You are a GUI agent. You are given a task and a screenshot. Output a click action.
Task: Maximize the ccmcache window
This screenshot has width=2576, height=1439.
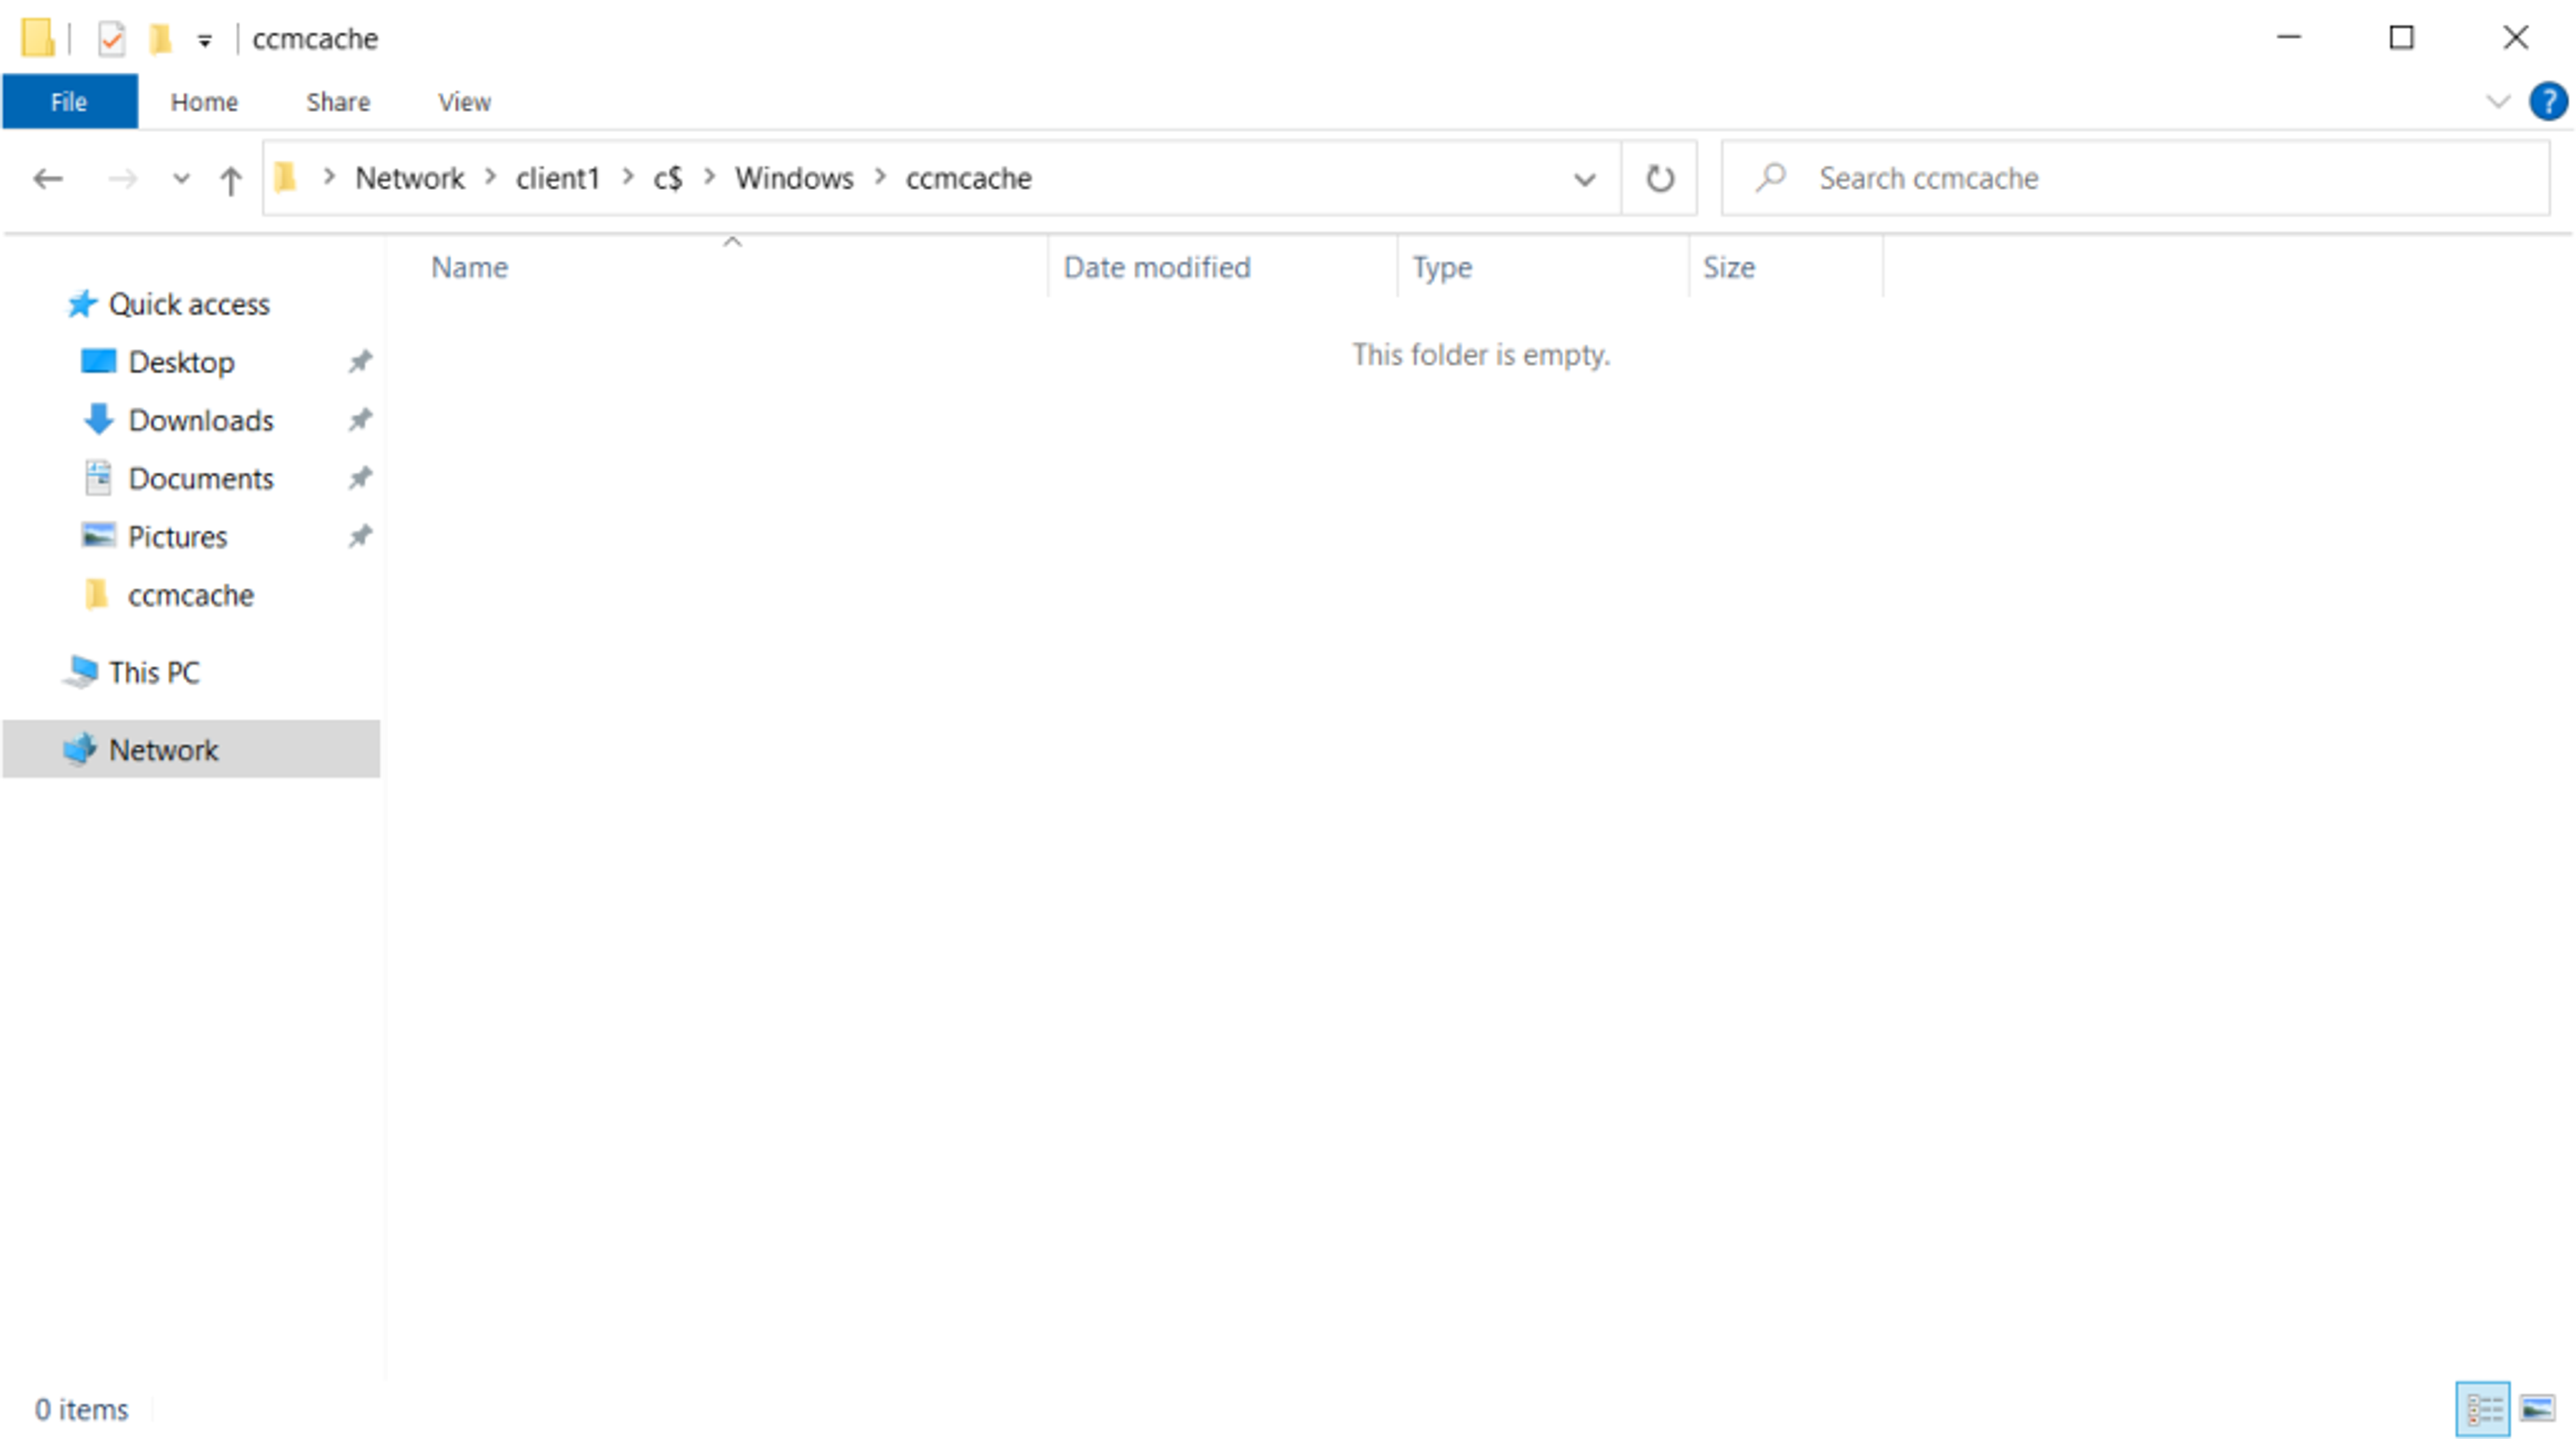(x=2401, y=38)
